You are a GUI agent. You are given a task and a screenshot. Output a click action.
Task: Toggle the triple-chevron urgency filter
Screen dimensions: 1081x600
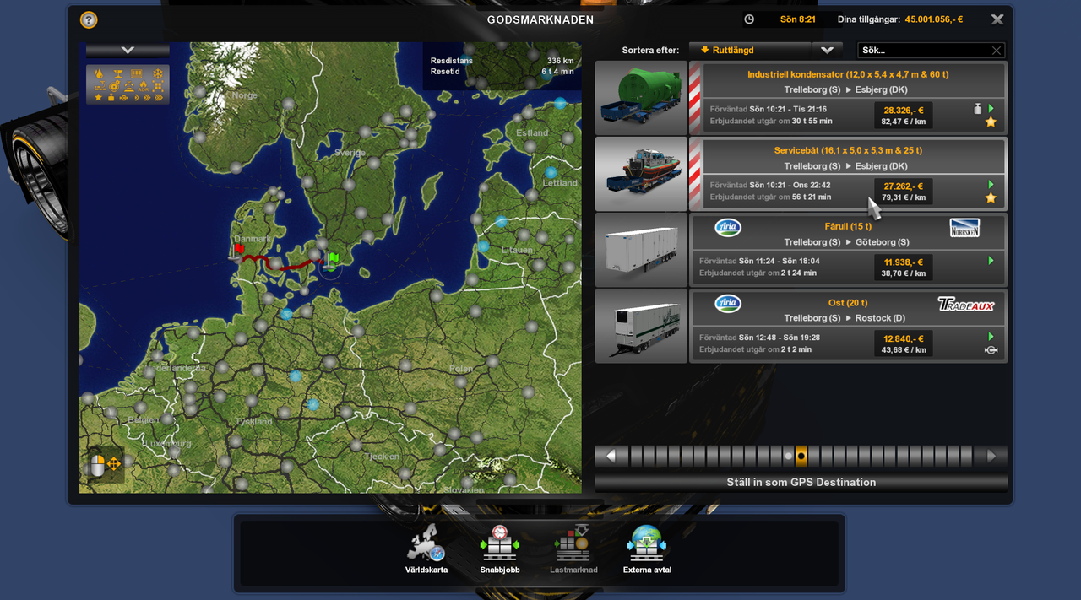(x=159, y=98)
